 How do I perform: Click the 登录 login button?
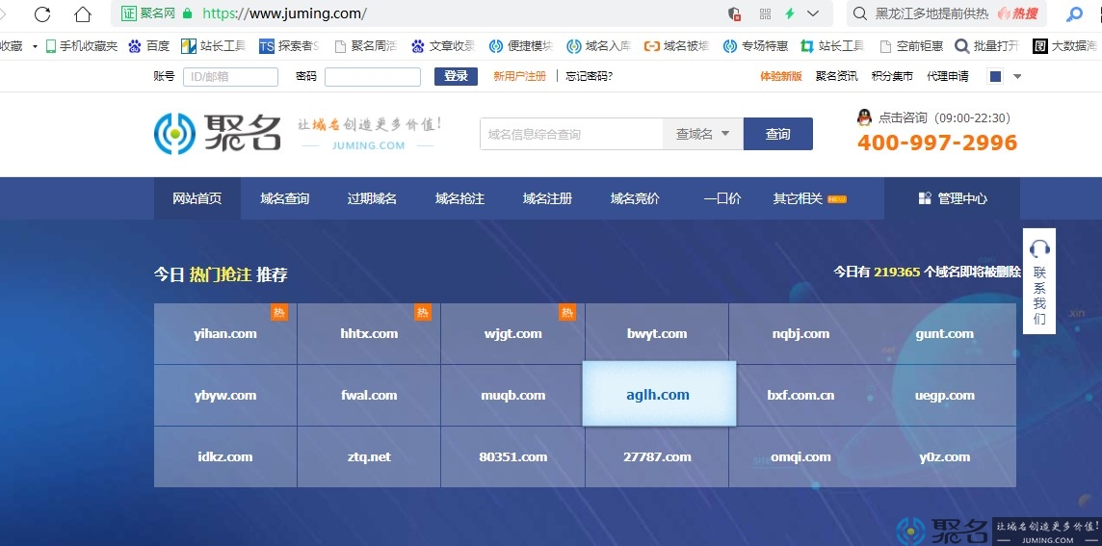click(x=456, y=76)
